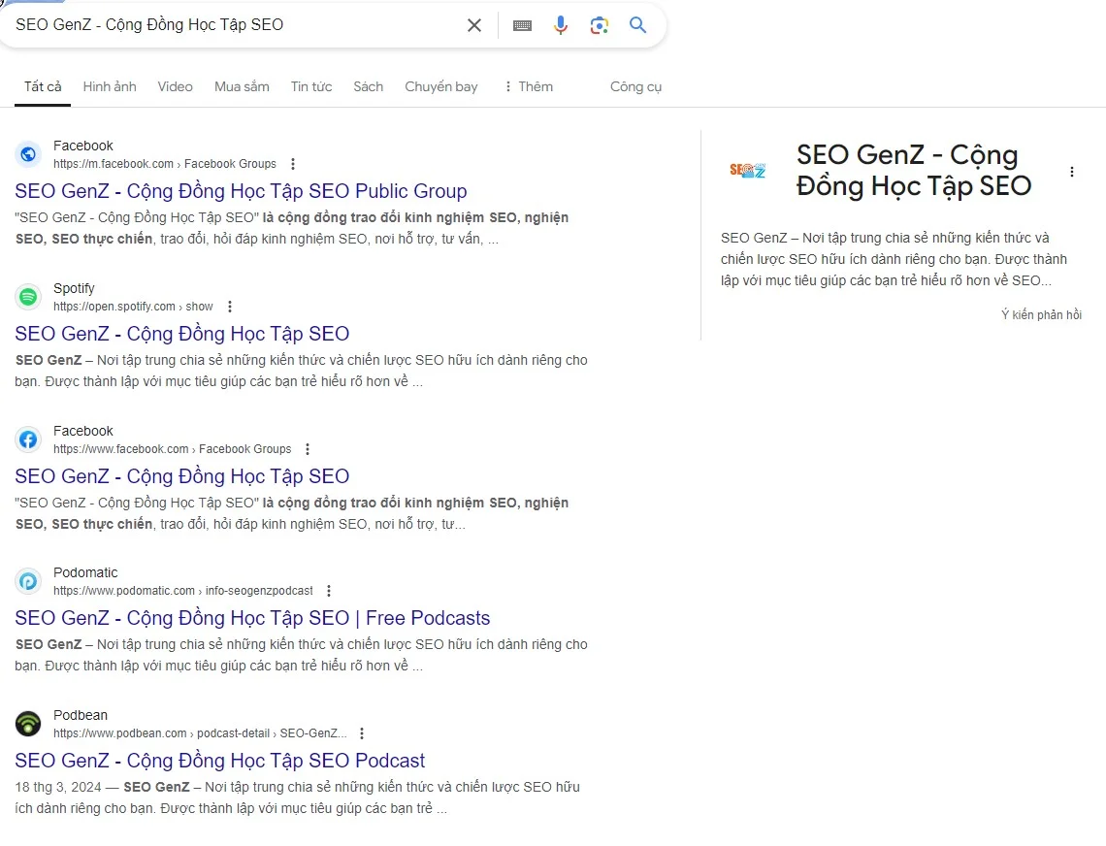Click the m.facebook.com result globe favicon

click(28, 154)
